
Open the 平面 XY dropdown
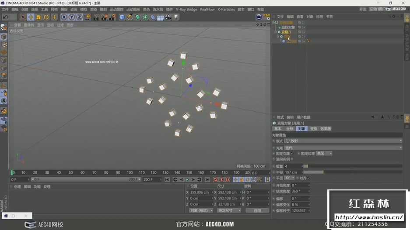click(289, 178)
